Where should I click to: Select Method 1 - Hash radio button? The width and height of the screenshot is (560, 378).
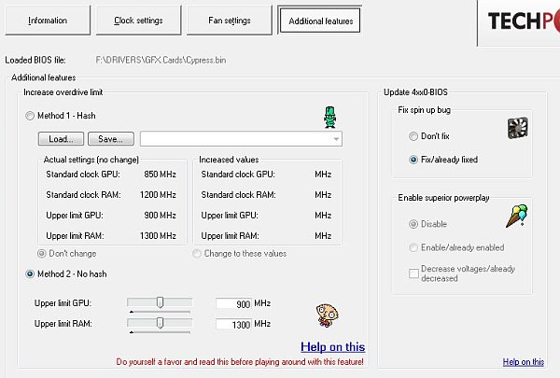pos(31,115)
